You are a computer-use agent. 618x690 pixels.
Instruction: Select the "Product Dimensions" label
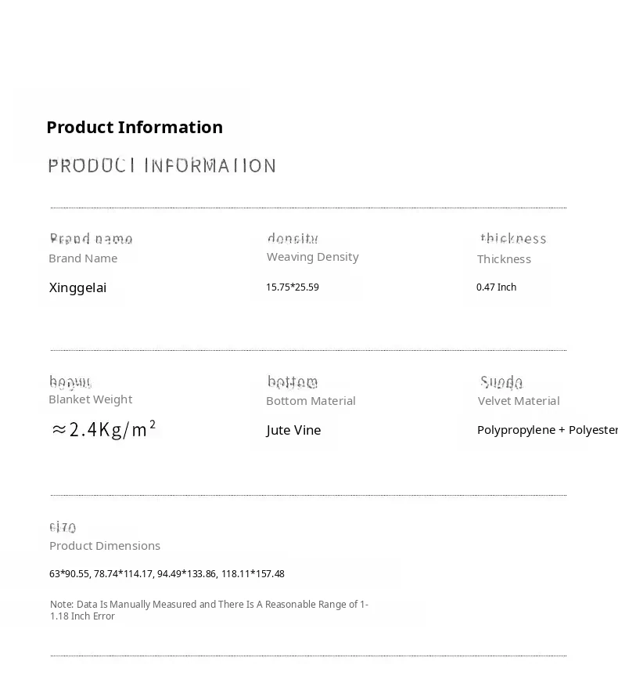(x=105, y=546)
